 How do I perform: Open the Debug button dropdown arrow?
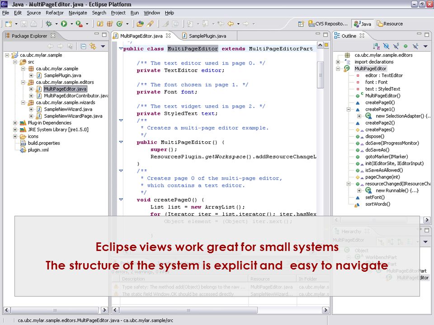56,24
